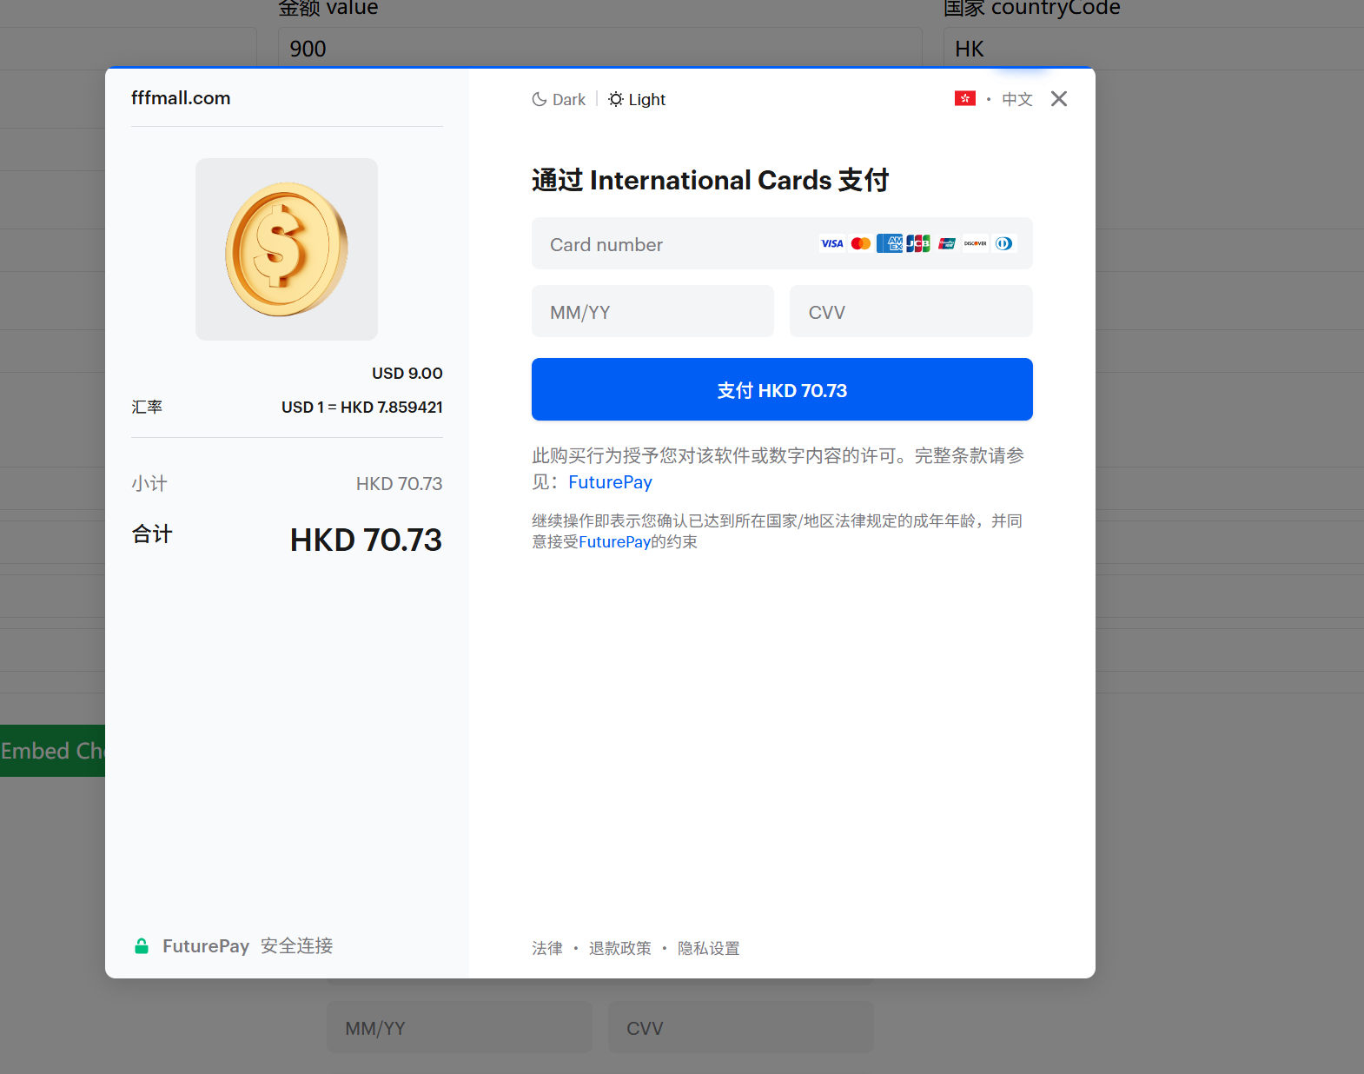
Task: Focus the Card number field
Action: click(782, 243)
